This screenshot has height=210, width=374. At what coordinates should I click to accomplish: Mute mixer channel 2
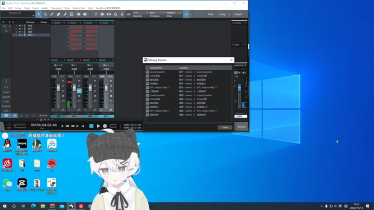point(79,81)
